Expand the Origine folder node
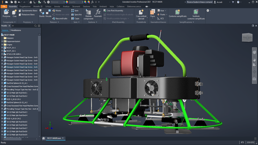This screenshot has width=258, height=145. coord(2,45)
